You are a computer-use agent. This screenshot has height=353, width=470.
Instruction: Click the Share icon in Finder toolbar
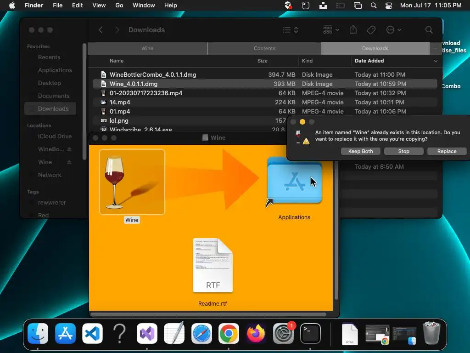[353, 30]
